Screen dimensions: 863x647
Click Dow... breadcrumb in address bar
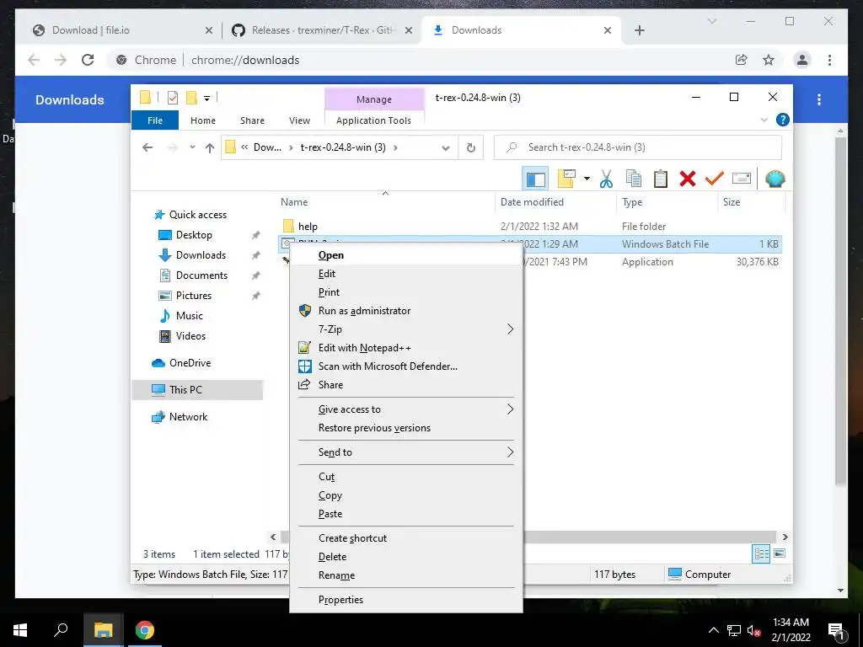(x=267, y=147)
